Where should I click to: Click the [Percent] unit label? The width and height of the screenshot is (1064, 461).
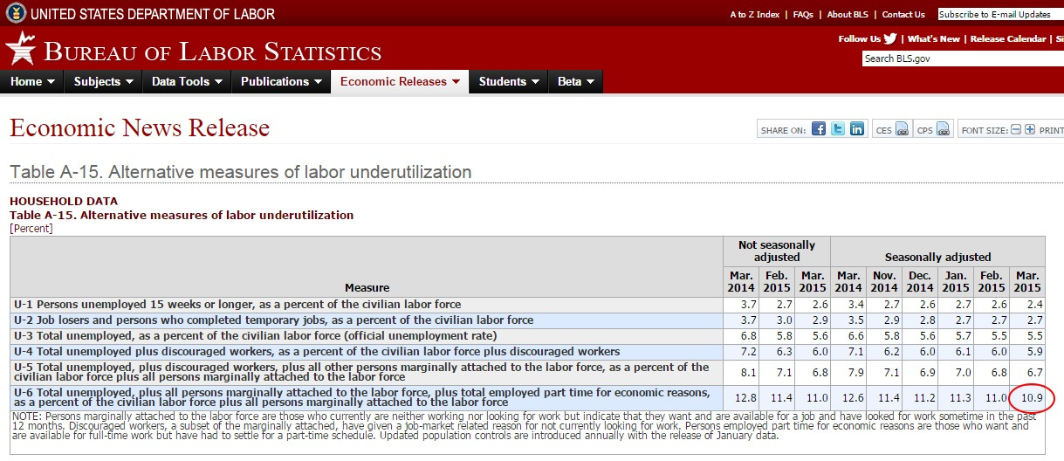31,229
